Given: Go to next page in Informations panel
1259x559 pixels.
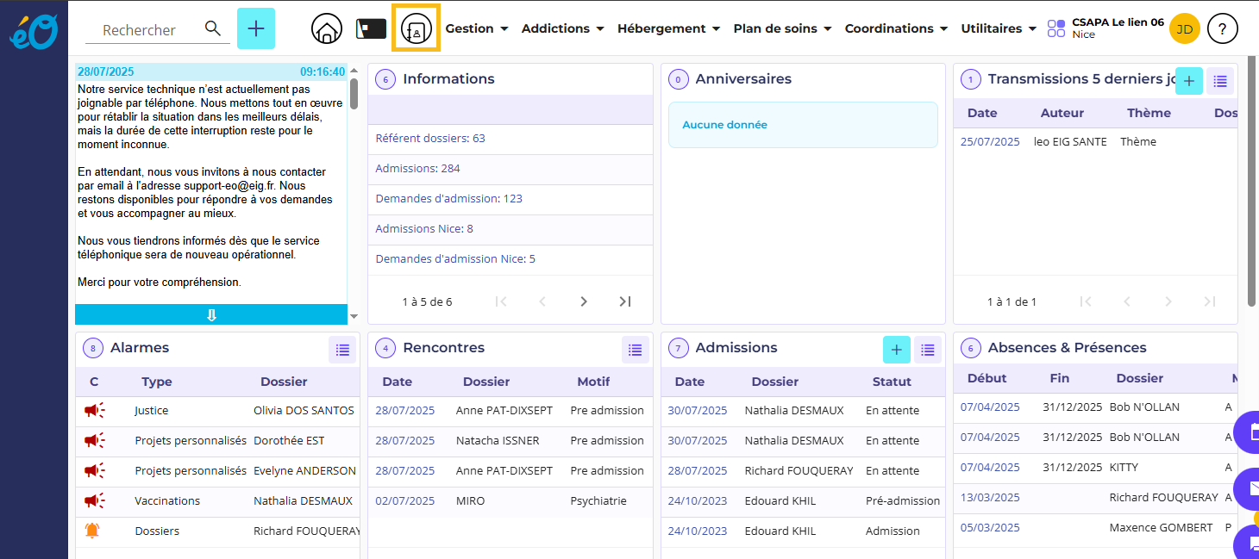Looking at the screenshot, I should tap(584, 301).
